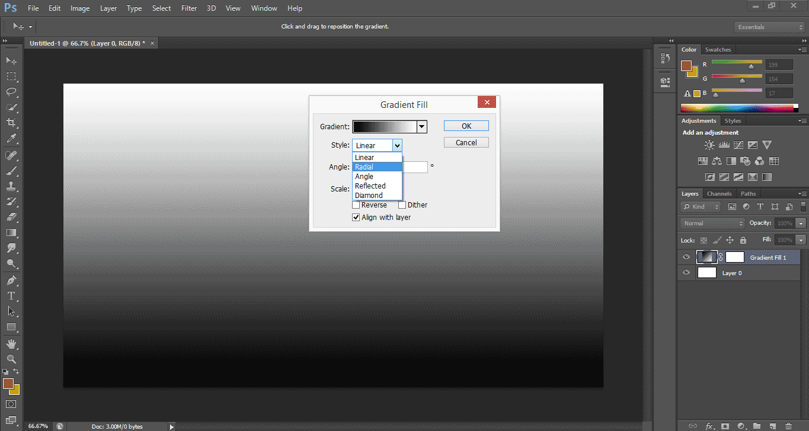Click the Angle input field

[415, 167]
